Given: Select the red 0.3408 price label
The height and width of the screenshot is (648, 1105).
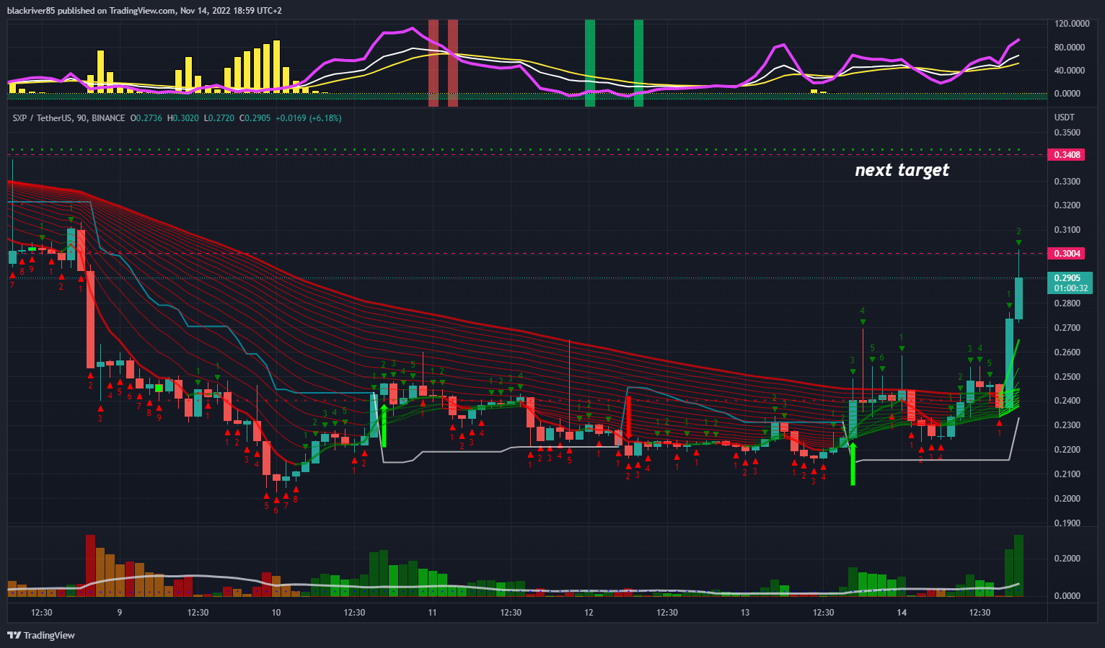Looking at the screenshot, I should pyautogui.click(x=1067, y=155).
